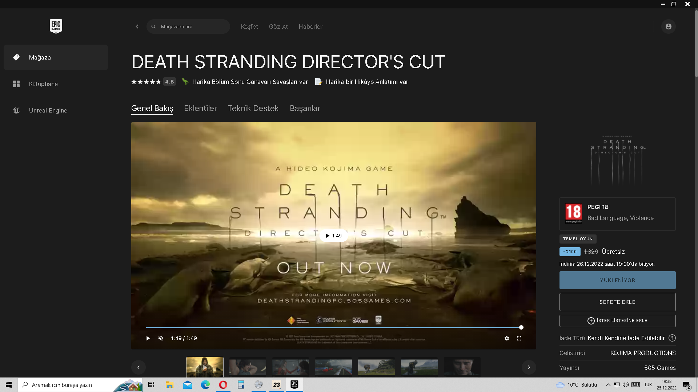
Task: Enter fullscreen mode on the trailer
Action: pos(519,338)
